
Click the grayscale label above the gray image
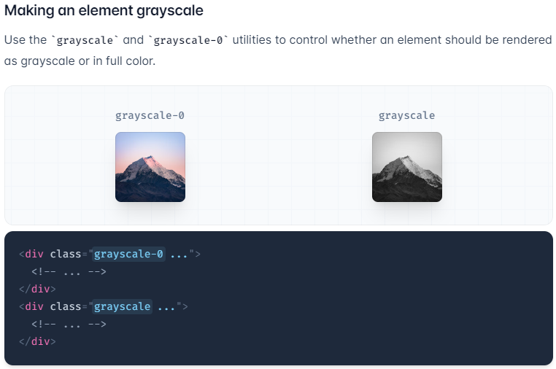point(406,115)
